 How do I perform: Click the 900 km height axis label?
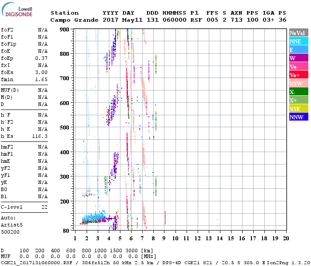coord(64,30)
